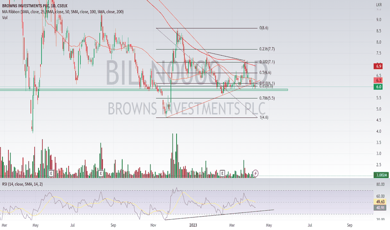This screenshot has width=390, height=230.
Task: Click the 8.5 price axis label
Action: 379,31
